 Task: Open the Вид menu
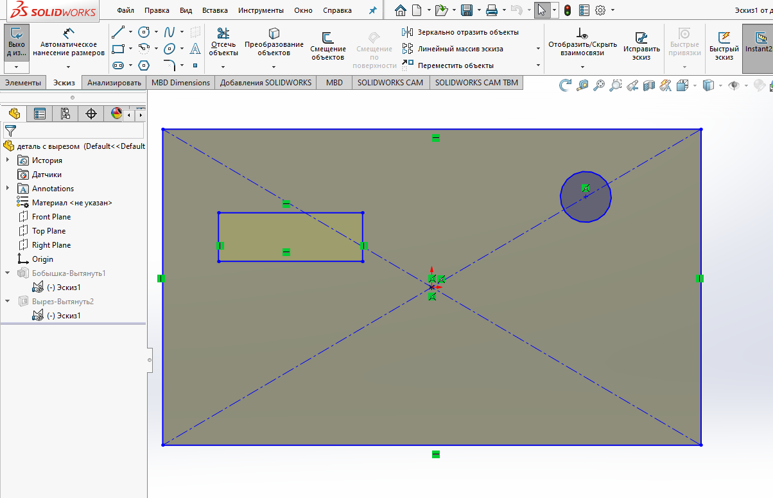click(186, 10)
